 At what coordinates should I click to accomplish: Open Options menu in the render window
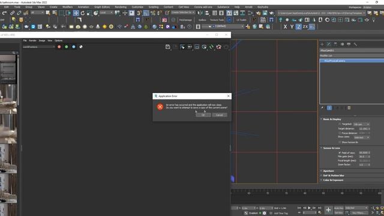click(x=58, y=40)
